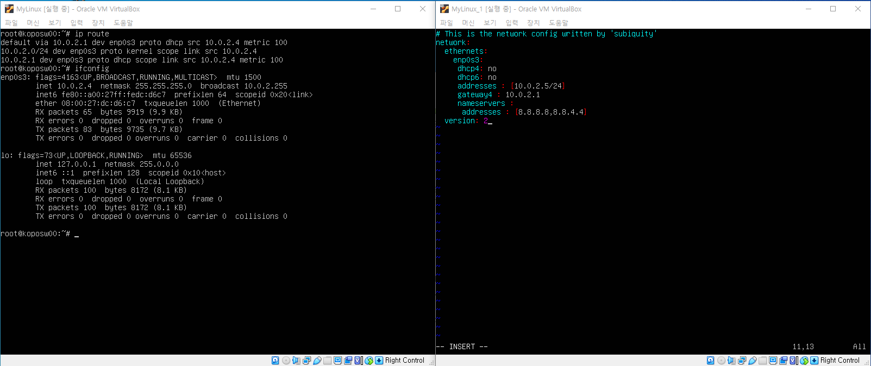Click 'inet 10.0.2.4' address line
The height and width of the screenshot is (366, 871).
pos(161,86)
